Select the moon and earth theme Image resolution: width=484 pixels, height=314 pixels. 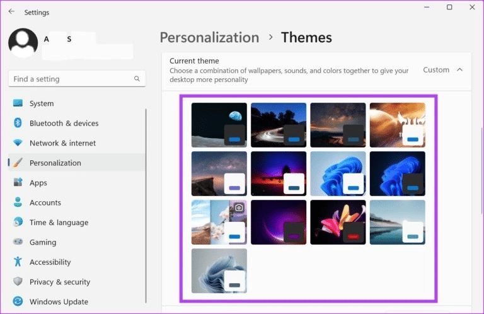[x=219, y=125]
